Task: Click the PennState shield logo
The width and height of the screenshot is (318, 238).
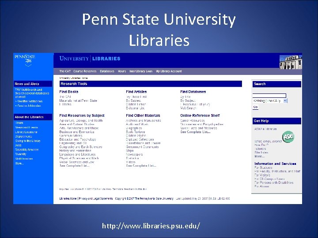Action: pos(25,60)
